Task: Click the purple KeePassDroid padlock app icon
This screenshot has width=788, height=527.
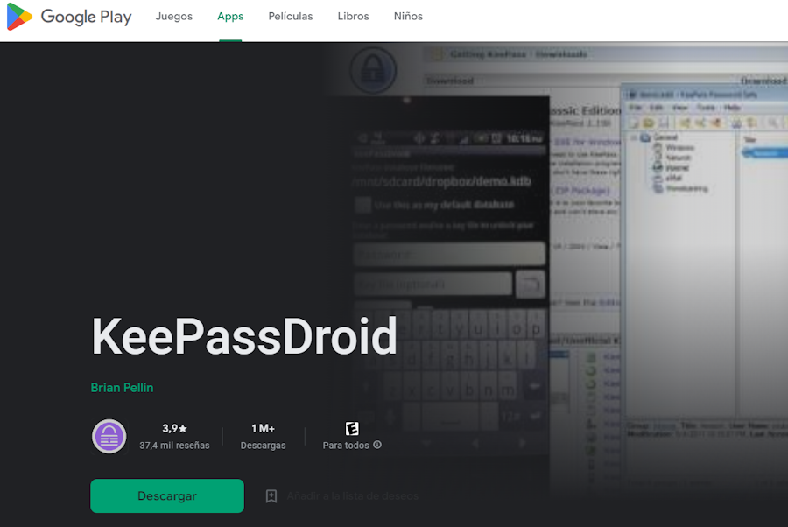Action: click(109, 436)
